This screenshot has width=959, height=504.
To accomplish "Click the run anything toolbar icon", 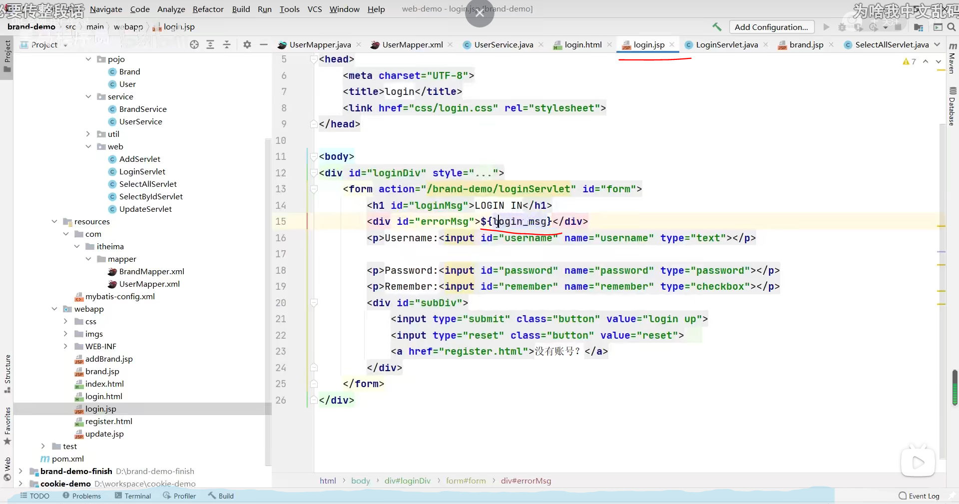I will point(938,27).
